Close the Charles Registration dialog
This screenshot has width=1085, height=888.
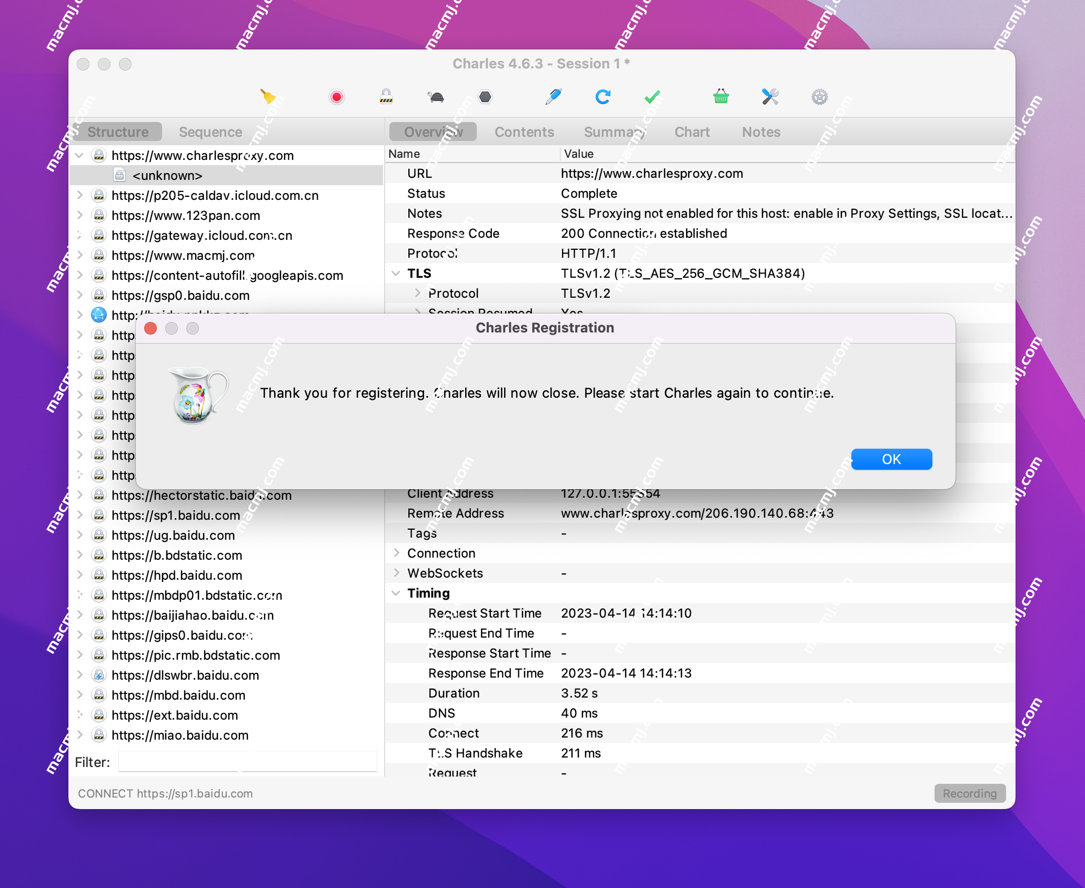150,328
